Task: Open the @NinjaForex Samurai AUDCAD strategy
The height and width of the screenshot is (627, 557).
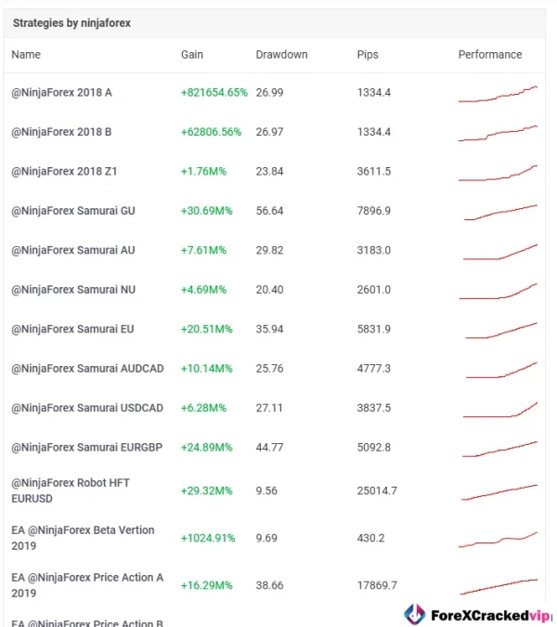Action: pos(87,369)
